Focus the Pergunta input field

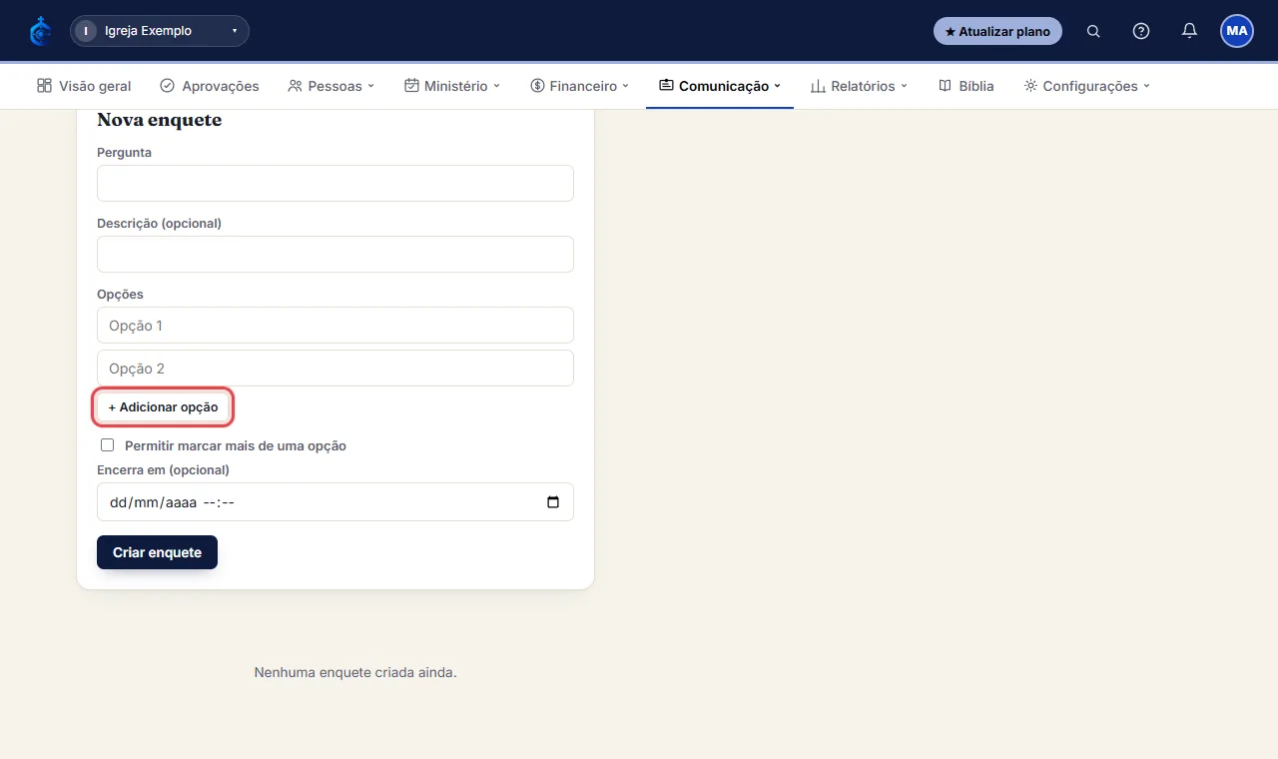point(335,184)
